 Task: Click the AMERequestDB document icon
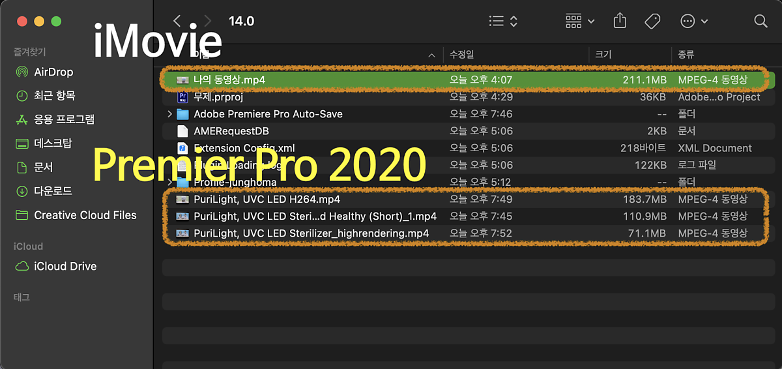click(183, 131)
